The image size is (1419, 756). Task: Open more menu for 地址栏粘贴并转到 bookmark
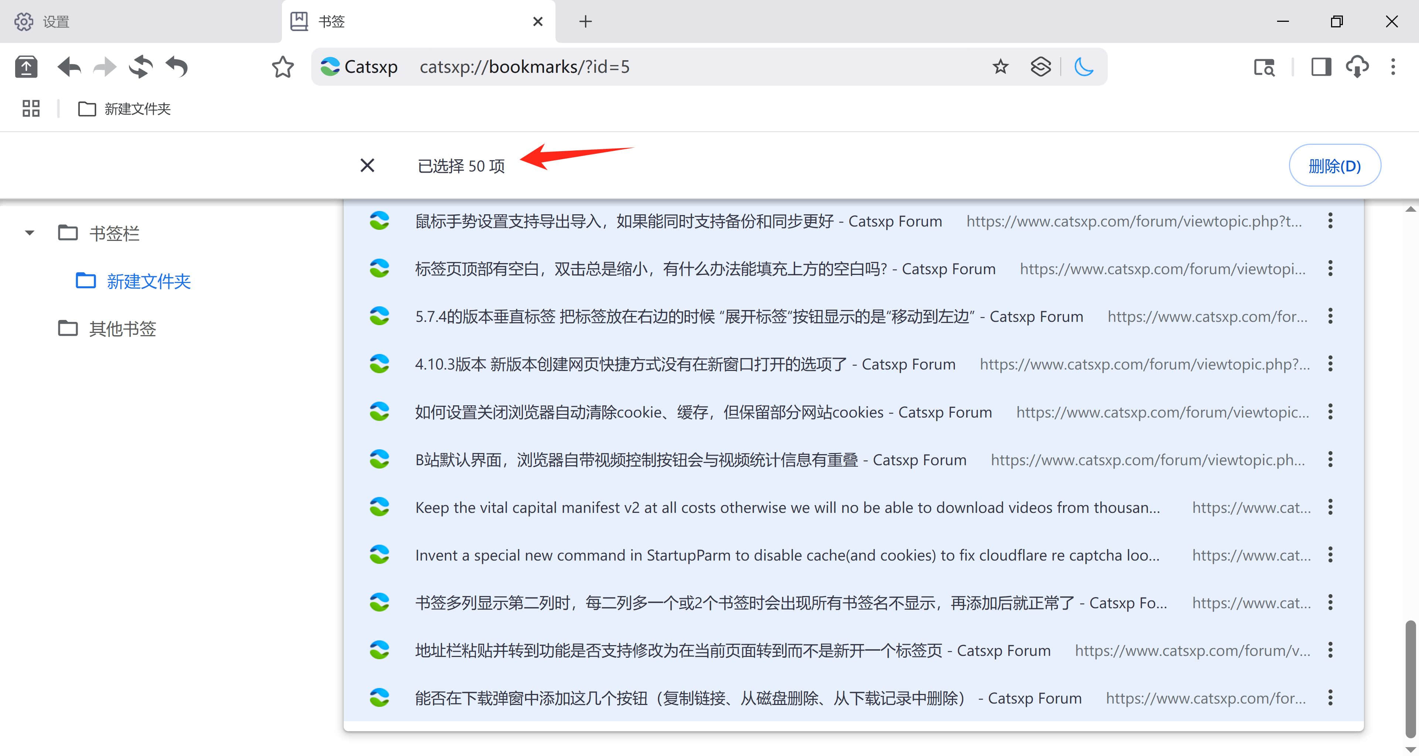(x=1330, y=650)
